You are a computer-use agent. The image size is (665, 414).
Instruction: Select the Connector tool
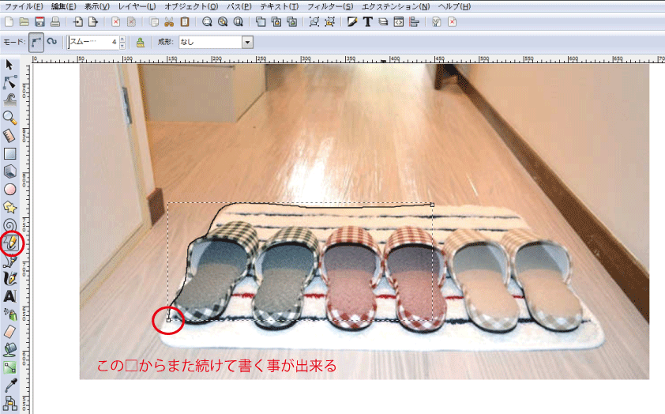[9, 403]
